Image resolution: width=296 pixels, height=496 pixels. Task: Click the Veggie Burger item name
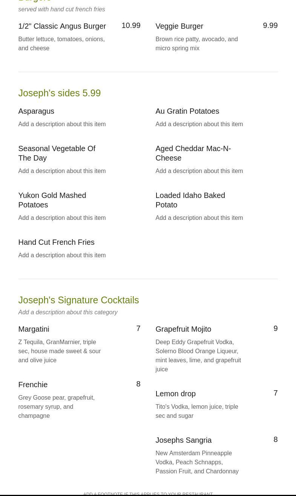(179, 26)
